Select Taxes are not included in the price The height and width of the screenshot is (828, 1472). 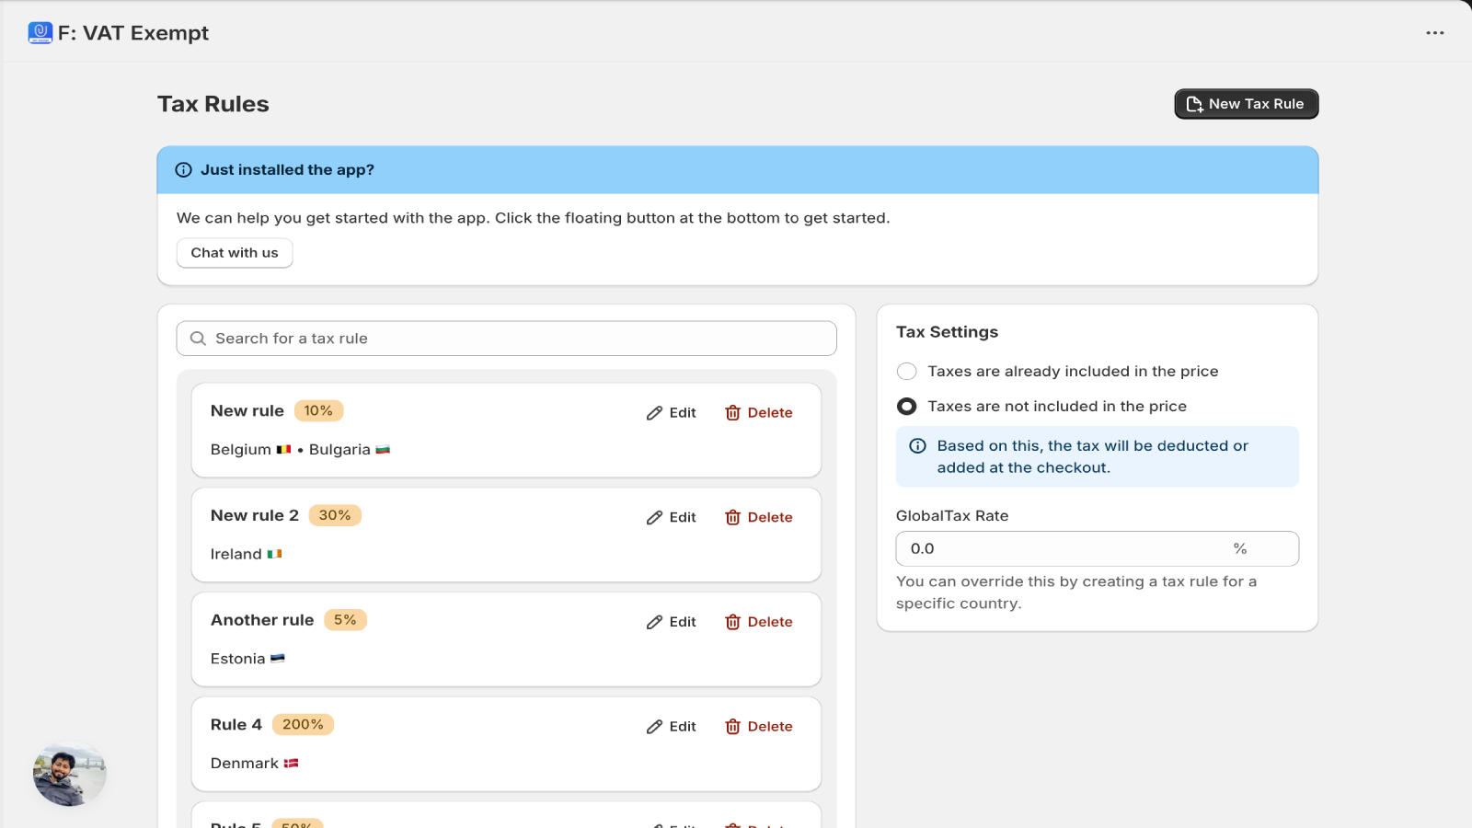pos(907,407)
